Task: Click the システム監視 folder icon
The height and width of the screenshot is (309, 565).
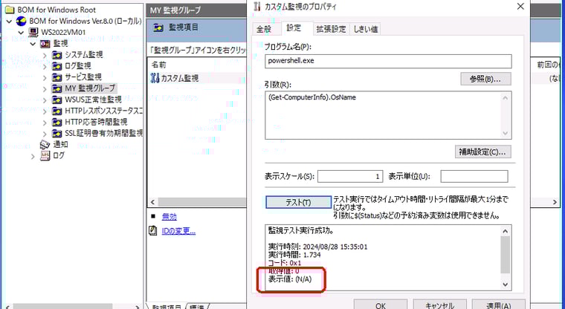Action: pos(56,55)
